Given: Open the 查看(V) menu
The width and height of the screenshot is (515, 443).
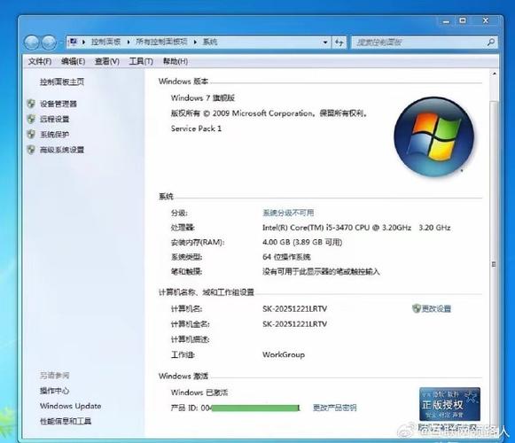Looking at the screenshot, I should coord(107,61).
